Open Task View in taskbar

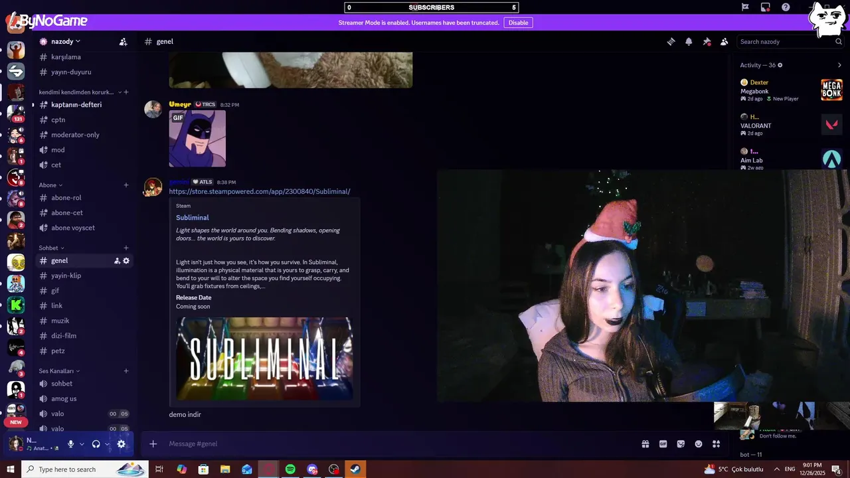tap(159, 469)
